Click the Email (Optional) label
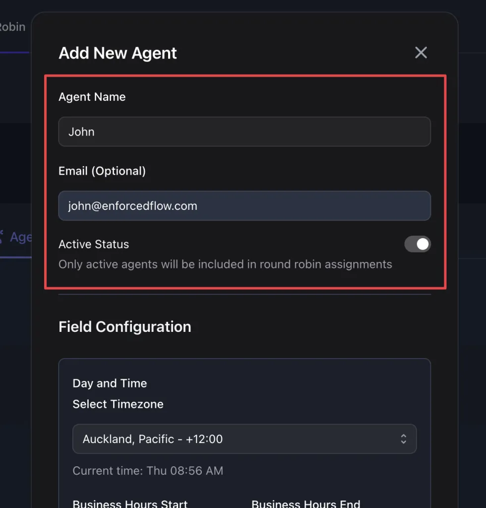 coord(102,171)
